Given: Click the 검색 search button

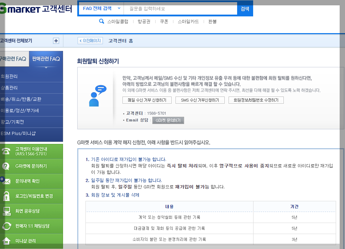Looking at the screenshot, I should pyautogui.click(x=245, y=9).
